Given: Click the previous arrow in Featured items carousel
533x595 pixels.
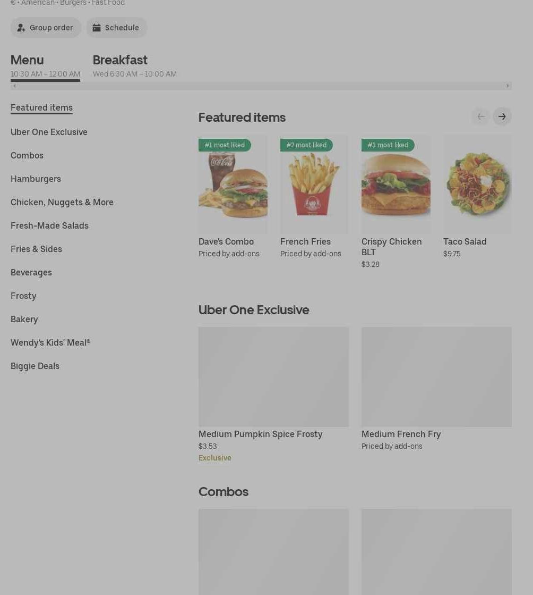Looking at the screenshot, I should click(x=481, y=116).
